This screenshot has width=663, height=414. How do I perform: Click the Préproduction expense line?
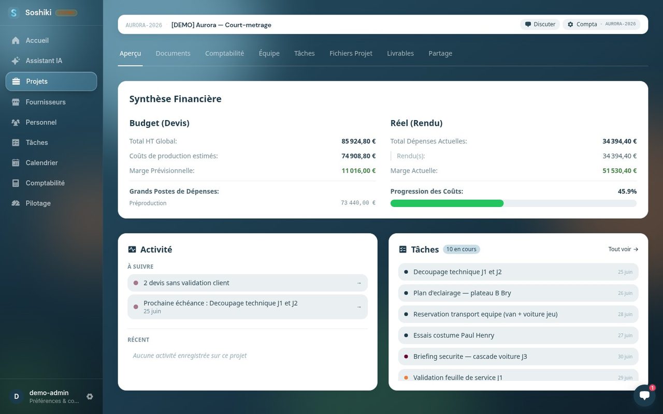252,203
